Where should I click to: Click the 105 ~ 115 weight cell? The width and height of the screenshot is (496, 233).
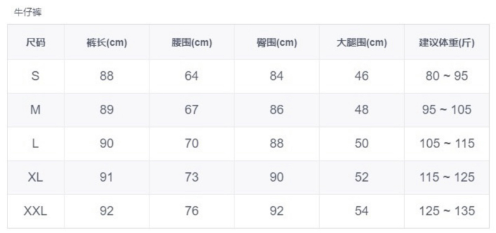[x=446, y=144]
